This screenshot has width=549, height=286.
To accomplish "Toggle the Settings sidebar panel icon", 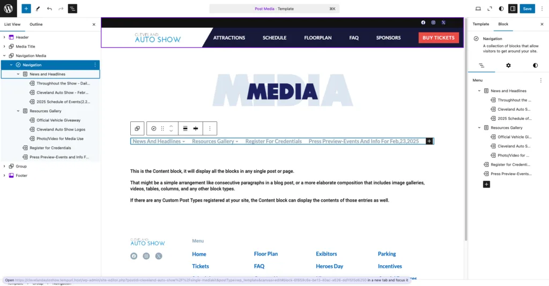I will click(x=513, y=9).
